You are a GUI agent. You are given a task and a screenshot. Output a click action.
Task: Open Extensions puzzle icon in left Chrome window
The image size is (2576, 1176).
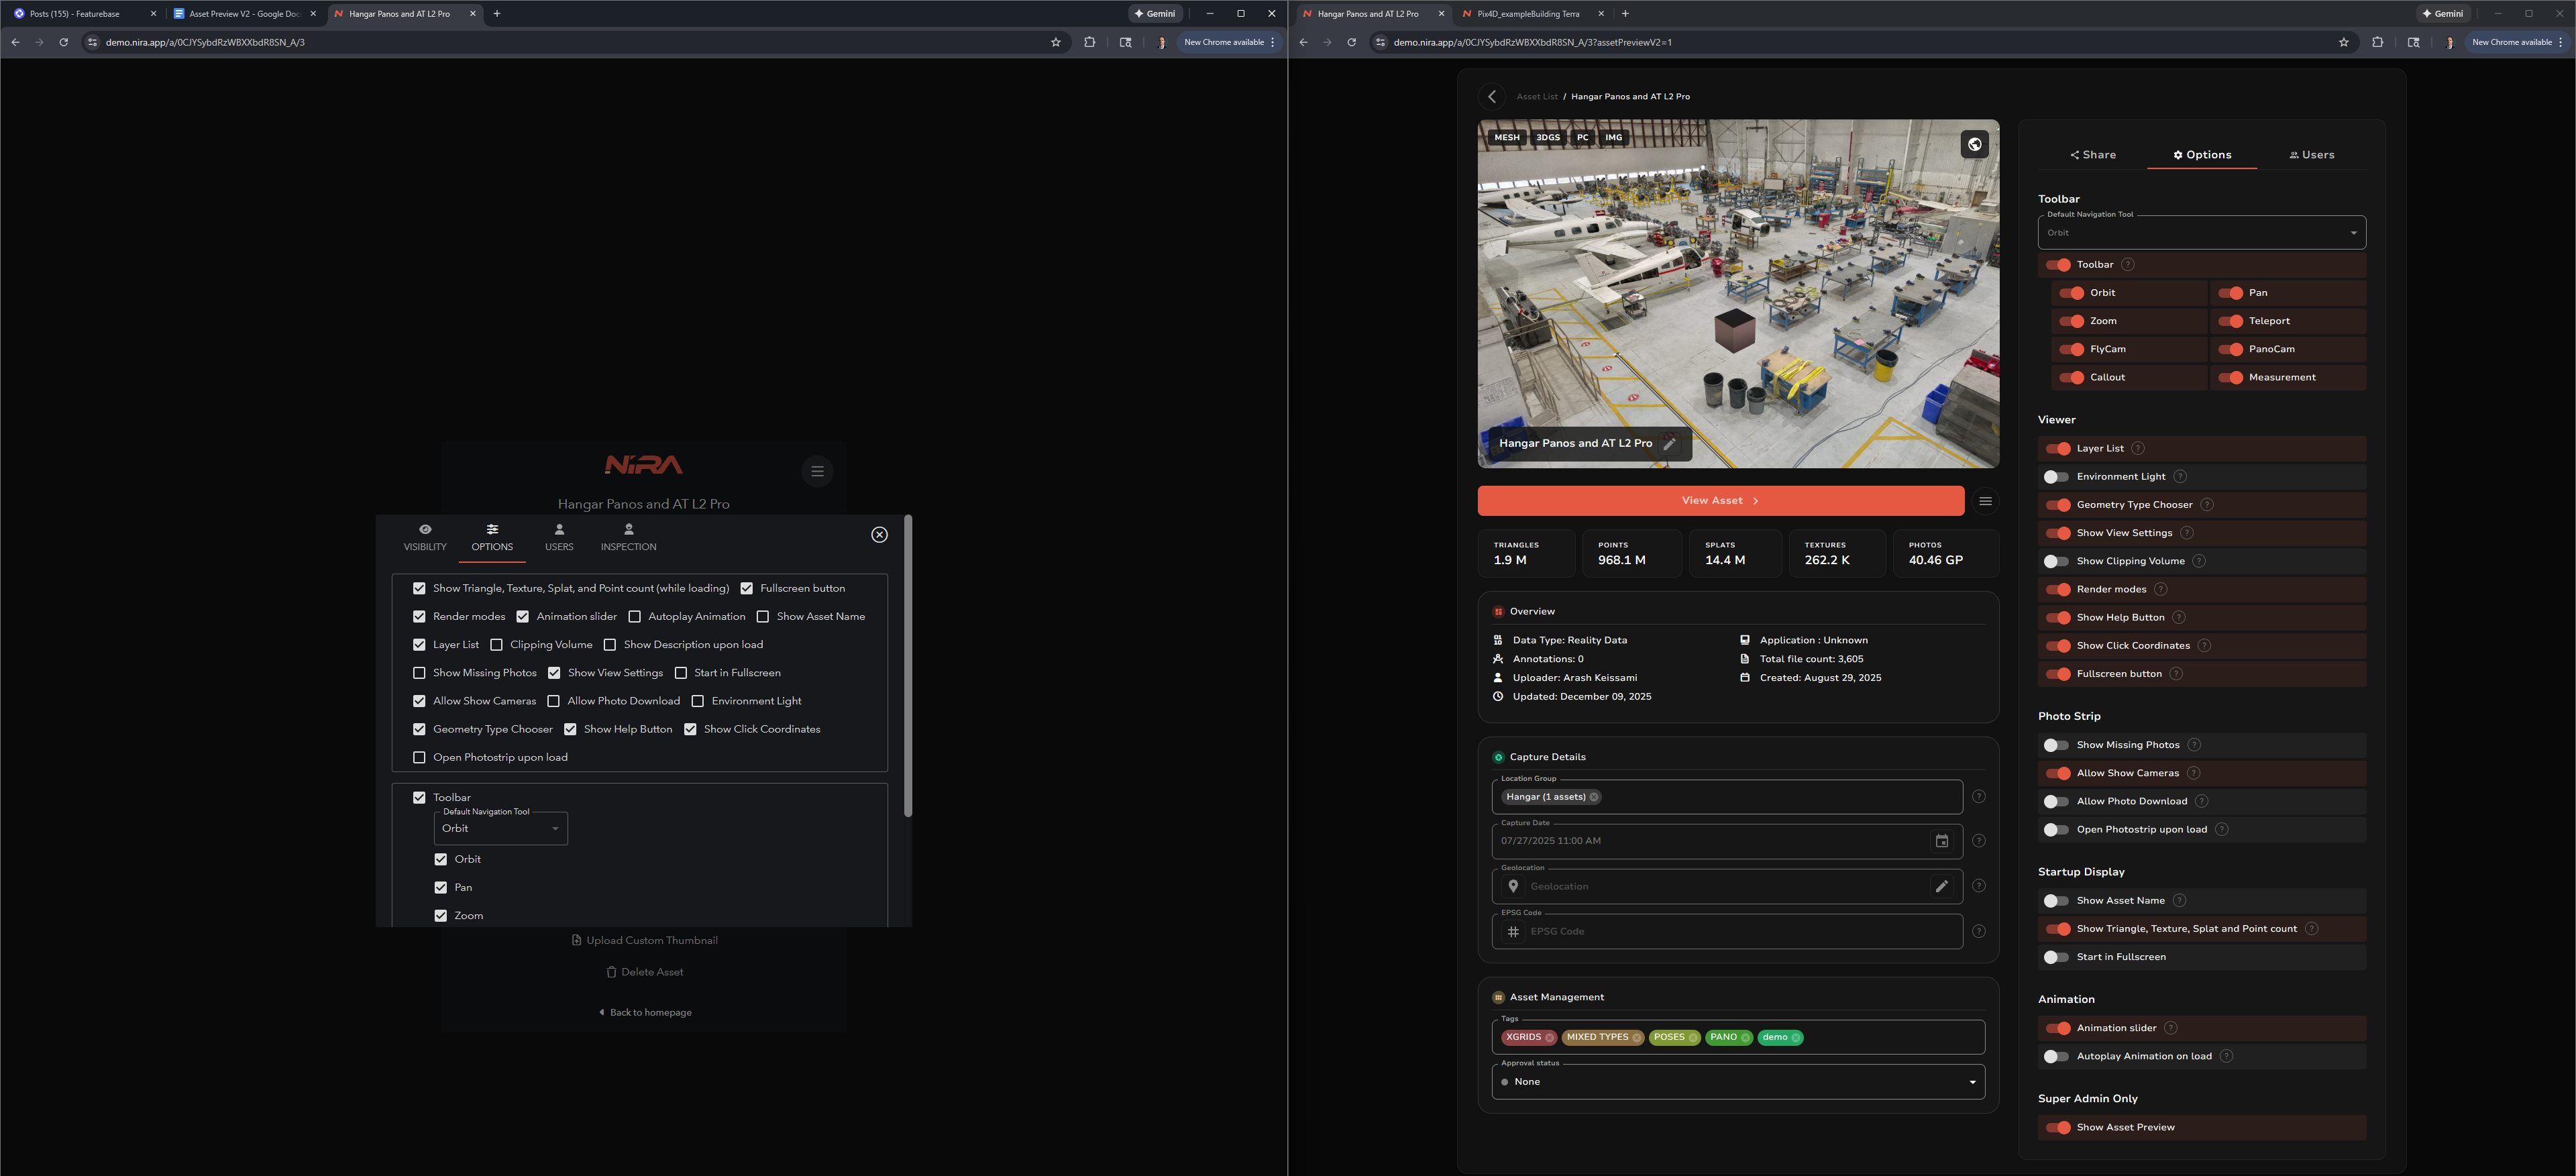1089,42
